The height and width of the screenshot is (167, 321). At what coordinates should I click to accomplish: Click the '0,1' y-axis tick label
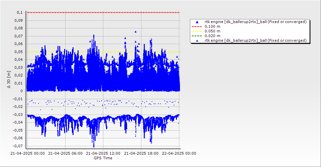click(x=20, y=12)
